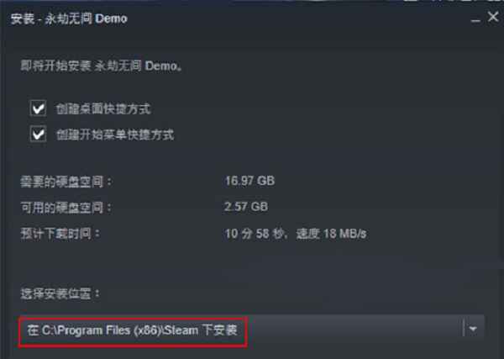Click the 10 分 58 秒 download time estimate
This screenshot has width=504, height=359.
(254, 234)
